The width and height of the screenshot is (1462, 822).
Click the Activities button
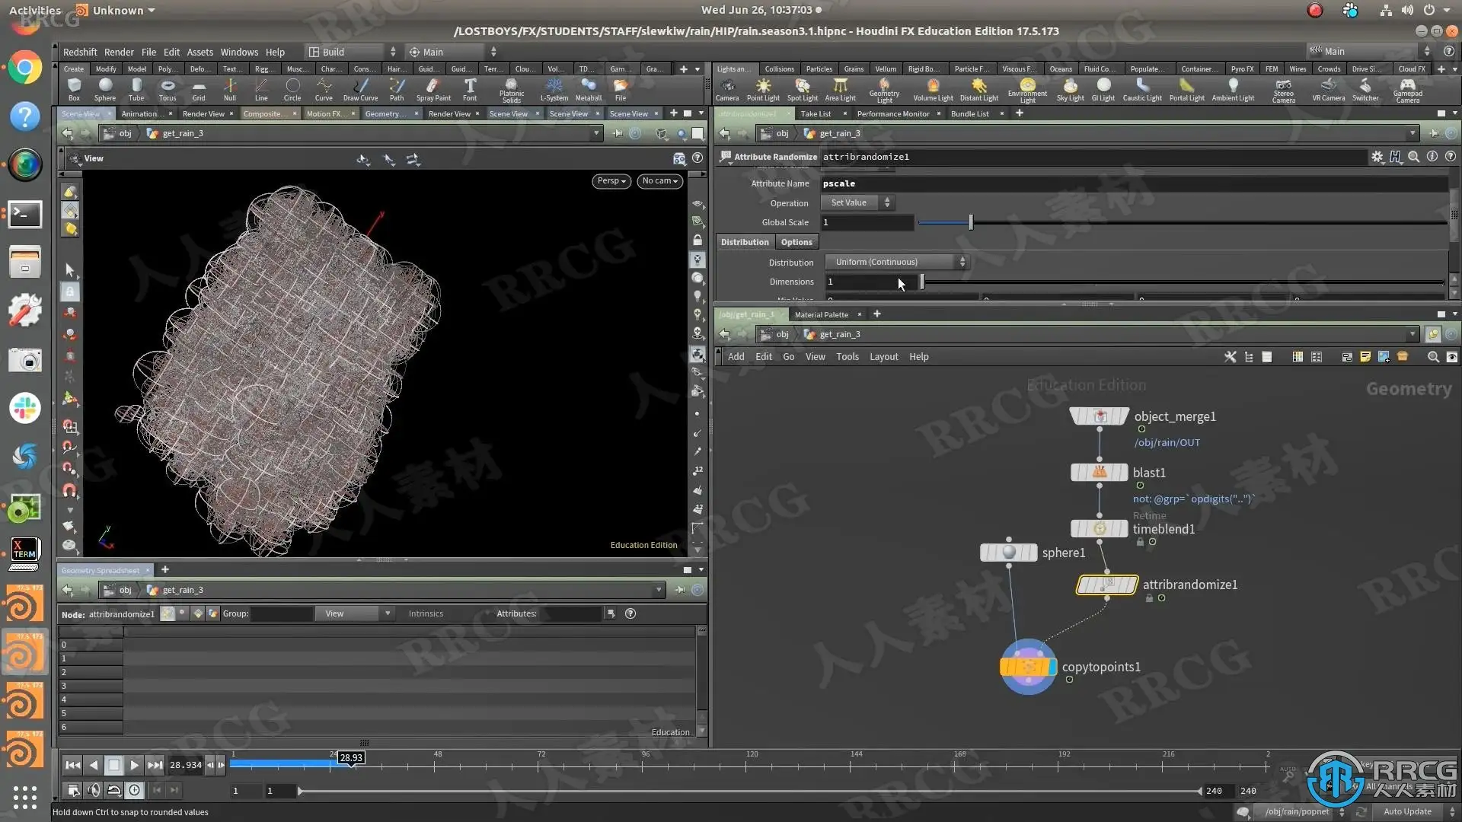click(35, 11)
